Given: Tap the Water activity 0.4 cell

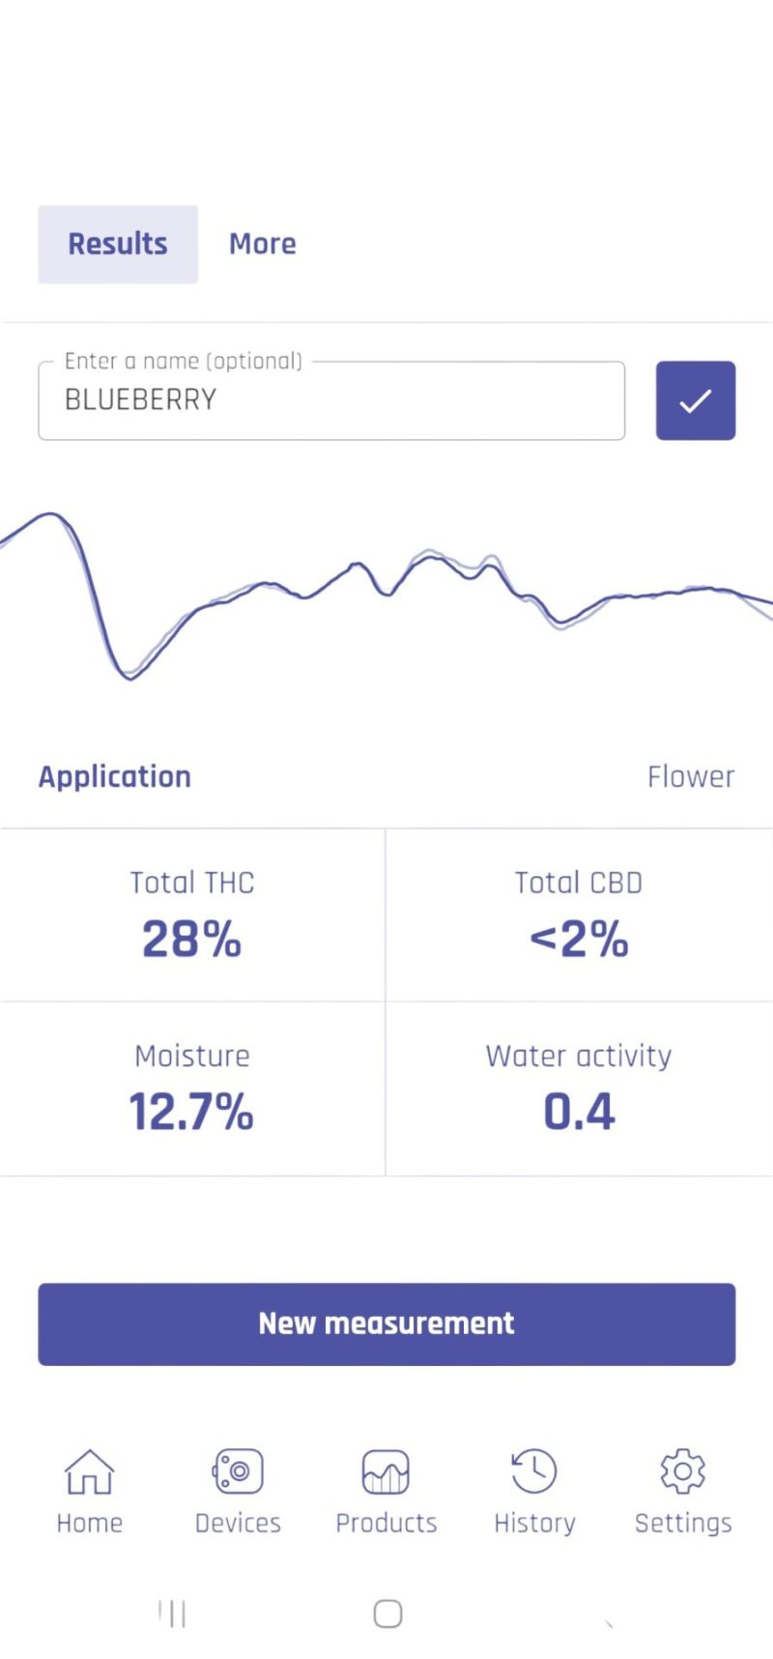Looking at the screenshot, I should [579, 1089].
